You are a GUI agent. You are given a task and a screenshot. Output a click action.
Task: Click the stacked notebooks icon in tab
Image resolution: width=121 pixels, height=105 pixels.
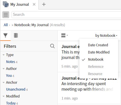[6, 4]
